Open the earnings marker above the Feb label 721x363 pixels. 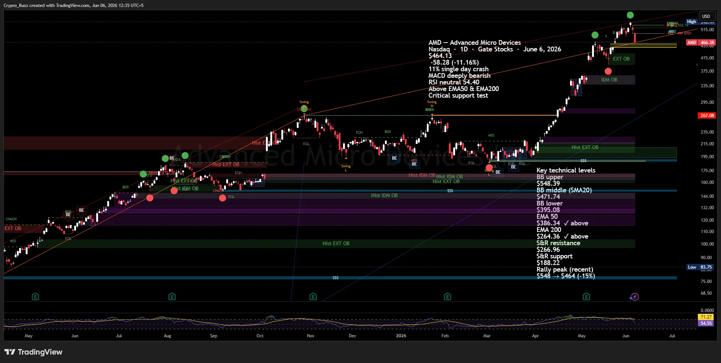point(447,297)
